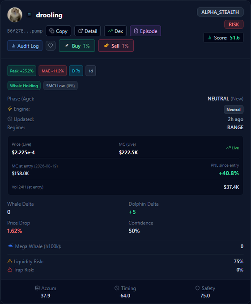Click the MC (Live) value $222.5K

click(x=128, y=152)
